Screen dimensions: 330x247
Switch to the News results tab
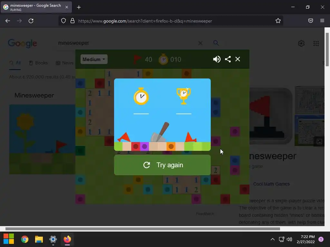(x=64, y=63)
